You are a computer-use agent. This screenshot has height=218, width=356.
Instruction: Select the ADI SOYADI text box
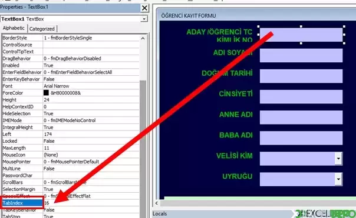point(301,55)
